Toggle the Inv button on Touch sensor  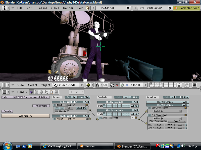click(85, 108)
